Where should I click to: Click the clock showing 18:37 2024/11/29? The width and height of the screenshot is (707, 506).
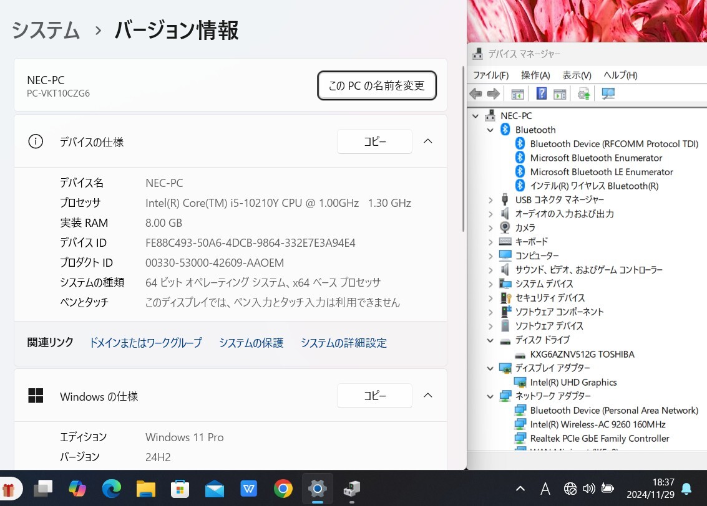[x=650, y=489]
